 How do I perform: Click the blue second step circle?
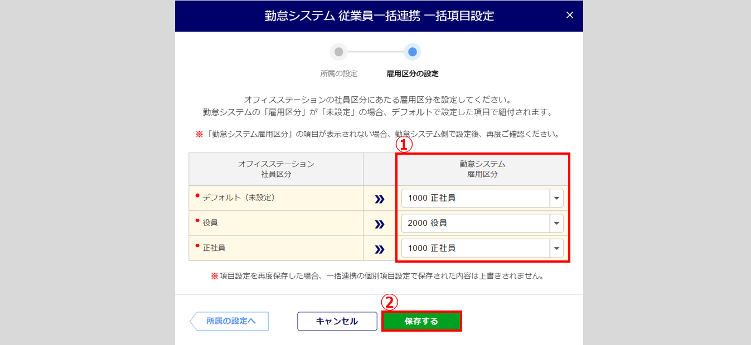[412, 52]
